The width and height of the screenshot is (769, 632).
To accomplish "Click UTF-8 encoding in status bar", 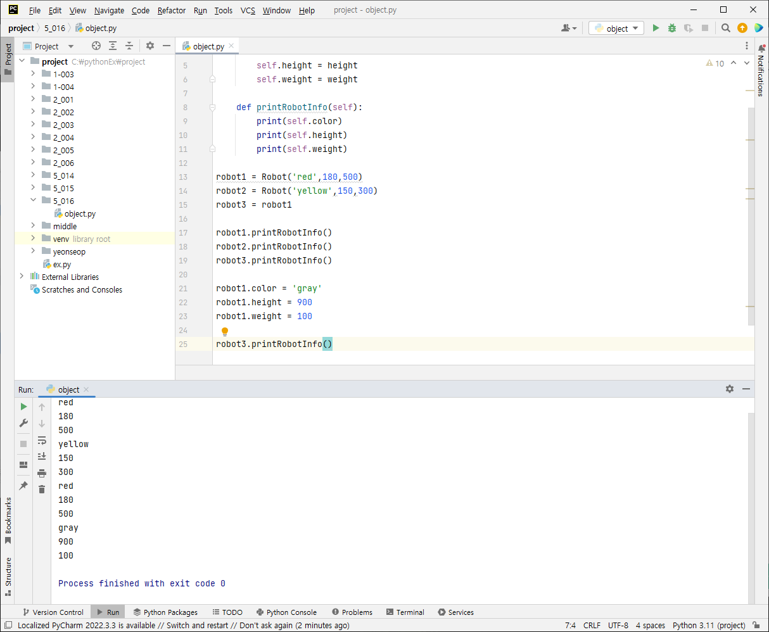I will point(618,625).
